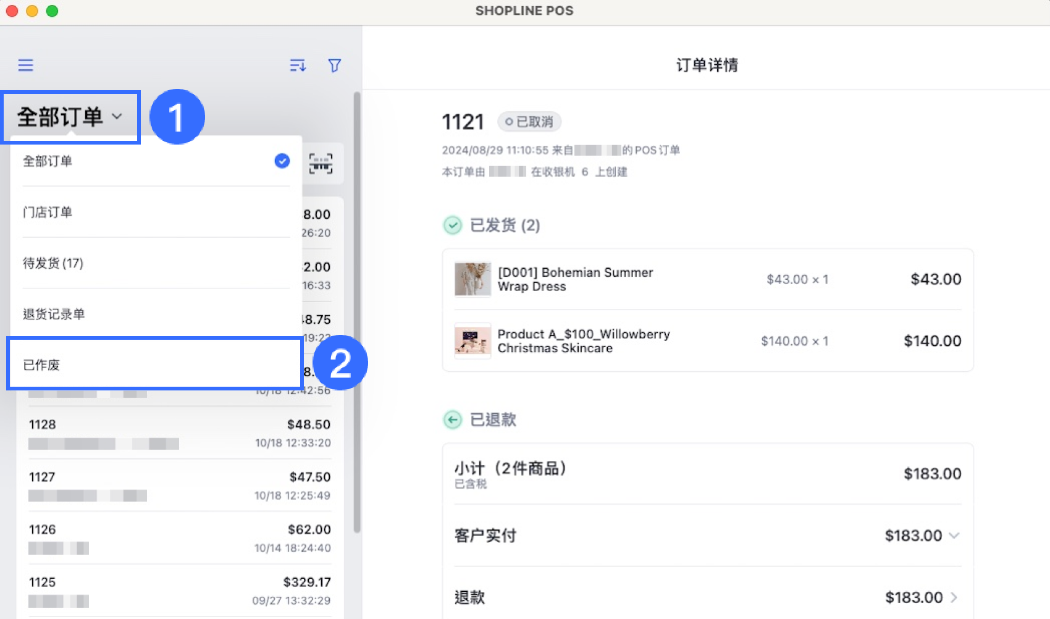1050x619 pixels.
Task: Click the order list scrollbar
Action: coord(356,312)
